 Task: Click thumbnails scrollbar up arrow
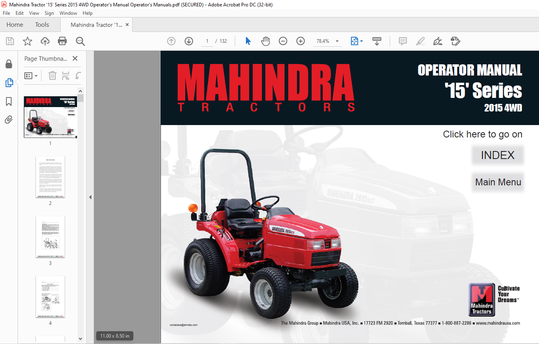click(x=81, y=91)
